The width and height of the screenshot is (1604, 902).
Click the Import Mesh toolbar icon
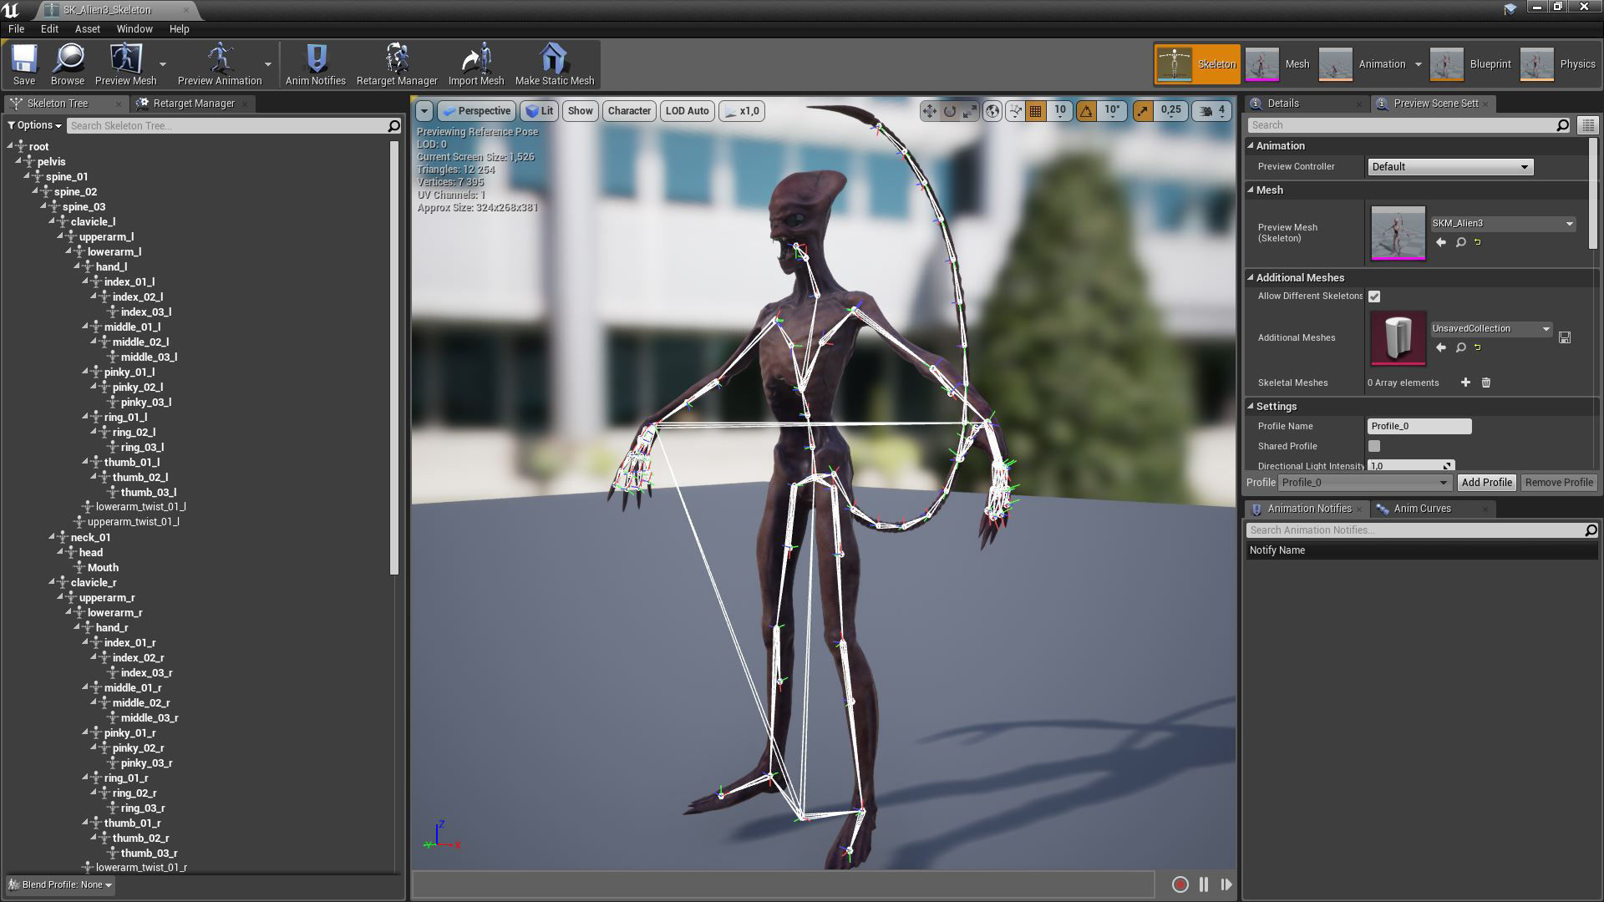[476, 64]
